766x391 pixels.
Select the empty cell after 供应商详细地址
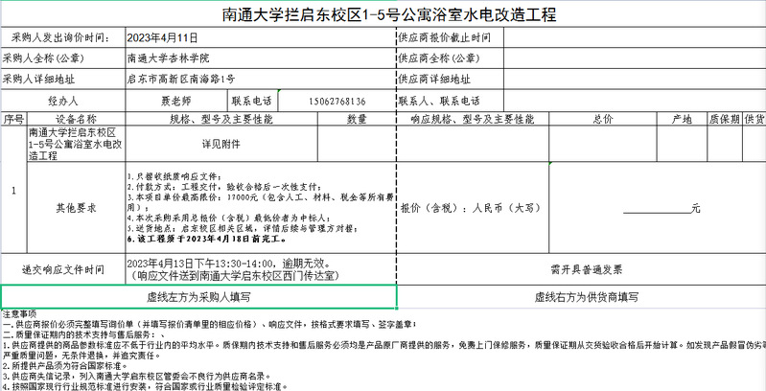635,80
